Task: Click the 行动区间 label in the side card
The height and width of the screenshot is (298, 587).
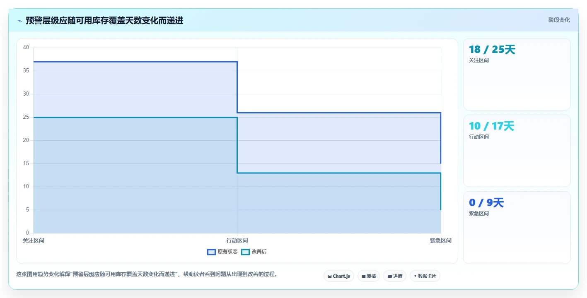Action: 479,137
